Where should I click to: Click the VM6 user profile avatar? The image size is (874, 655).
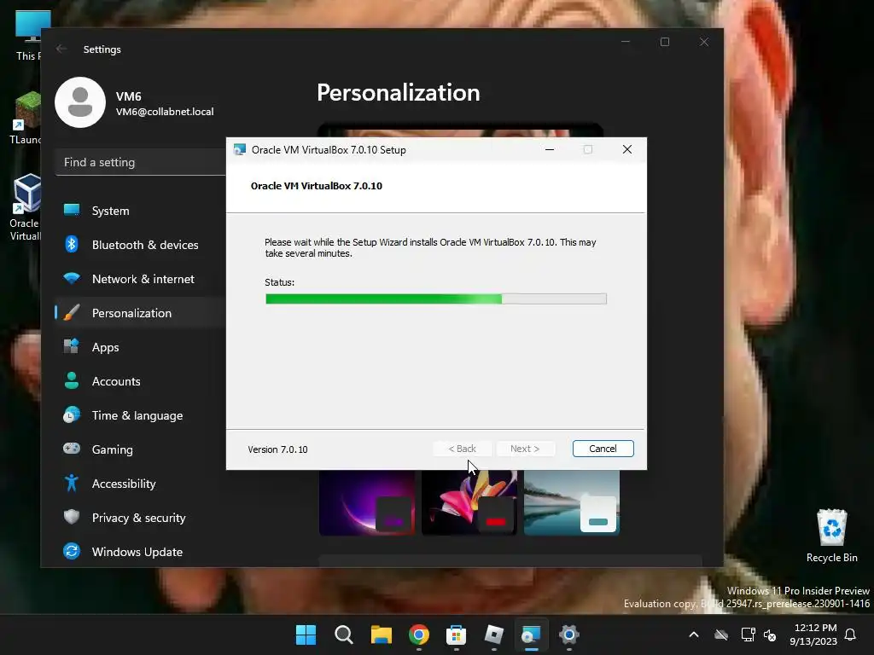(x=80, y=102)
